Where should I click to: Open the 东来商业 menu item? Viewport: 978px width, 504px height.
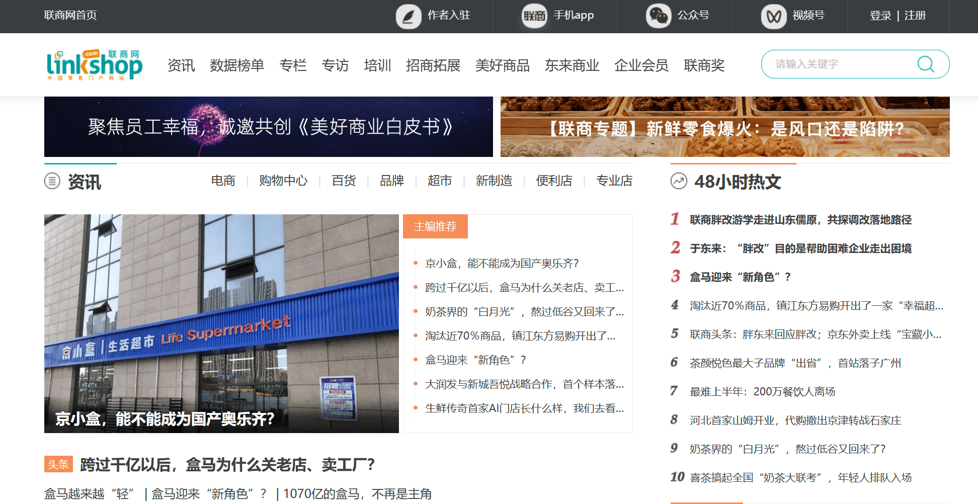point(572,65)
